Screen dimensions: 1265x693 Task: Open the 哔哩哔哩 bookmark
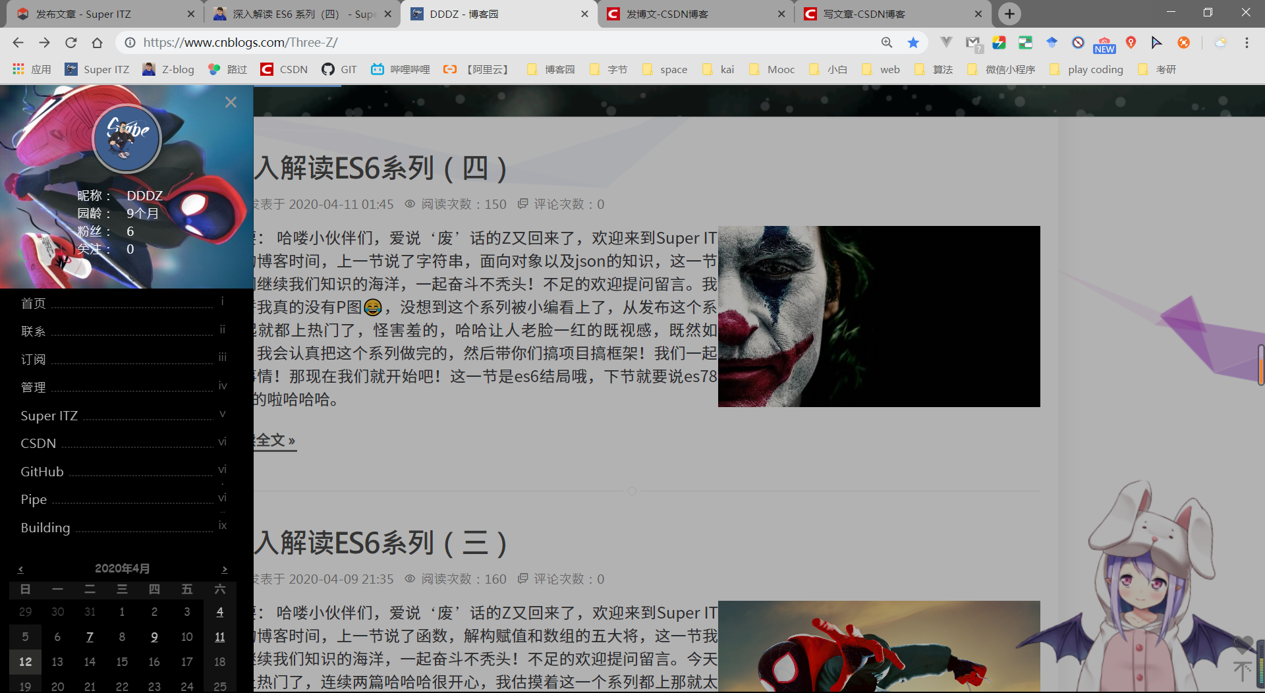click(x=399, y=69)
